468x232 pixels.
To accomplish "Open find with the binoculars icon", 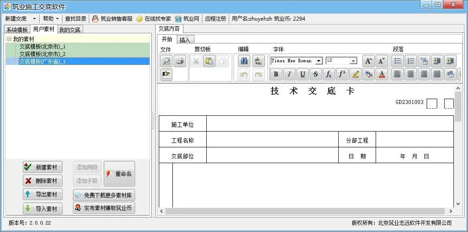I will coord(244,61).
